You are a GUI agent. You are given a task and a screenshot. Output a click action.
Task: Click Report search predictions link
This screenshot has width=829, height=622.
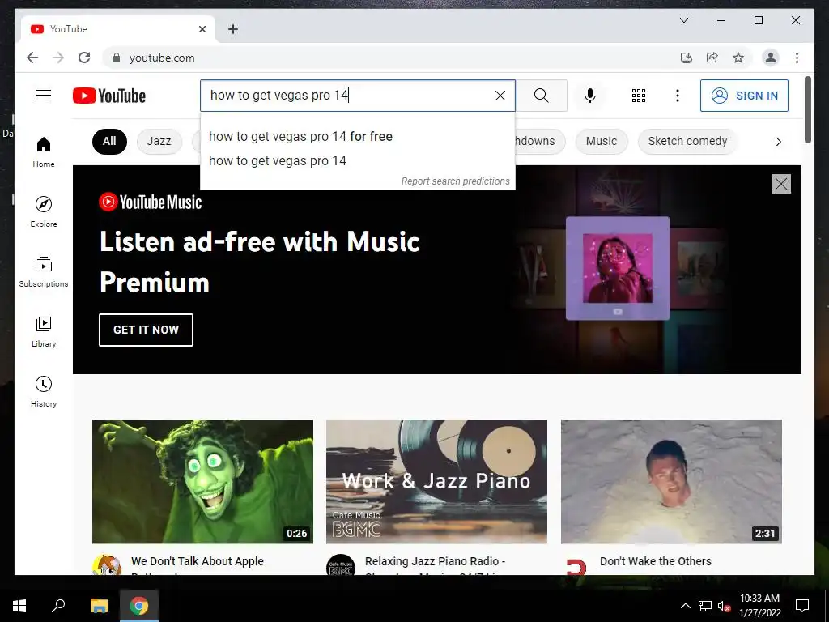tap(455, 181)
